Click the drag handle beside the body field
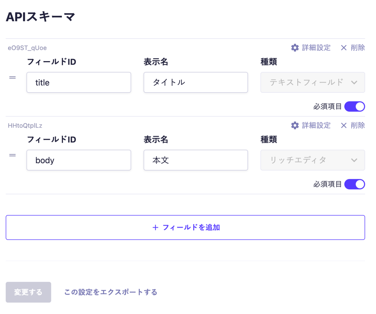Image resolution: width=376 pixels, height=314 pixels. tap(12, 155)
